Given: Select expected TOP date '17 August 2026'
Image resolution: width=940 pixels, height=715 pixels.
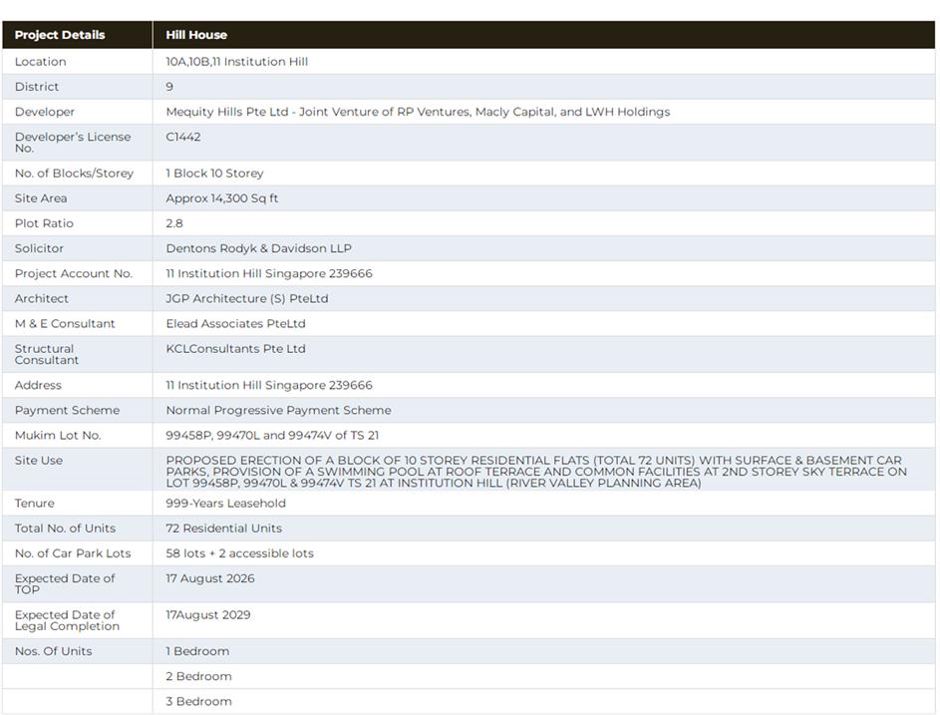Looking at the screenshot, I should click(209, 578).
